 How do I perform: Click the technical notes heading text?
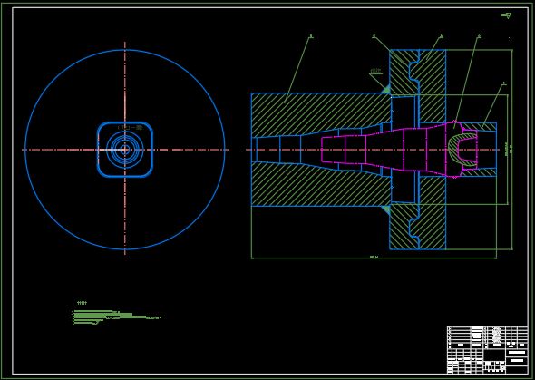pos(82,303)
